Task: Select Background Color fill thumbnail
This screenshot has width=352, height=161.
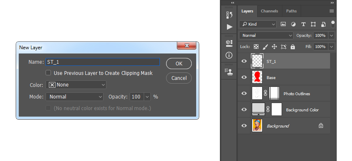Action: (x=258, y=109)
